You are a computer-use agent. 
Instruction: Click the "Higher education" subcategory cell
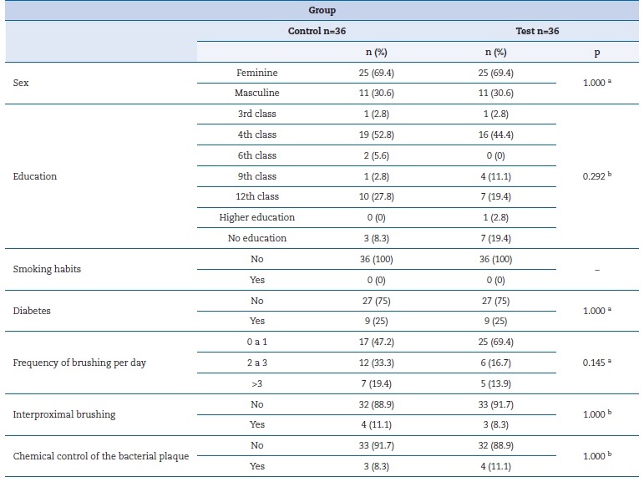point(256,217)
